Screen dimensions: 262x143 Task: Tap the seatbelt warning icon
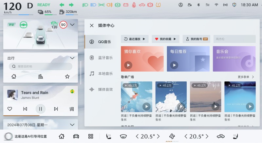134,5
